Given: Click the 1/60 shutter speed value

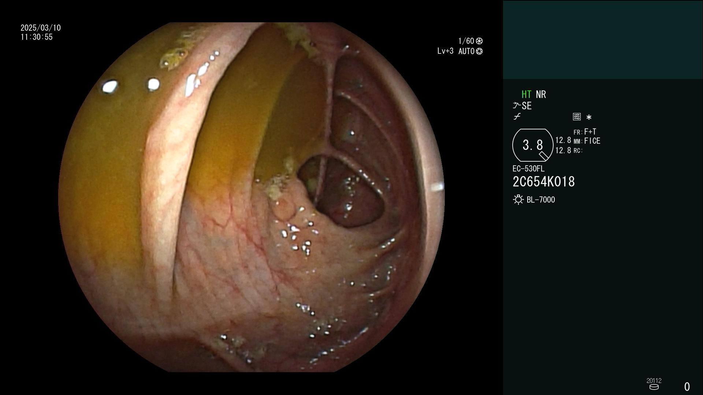Looking at the screenshot, I should [x=466, y=41].
